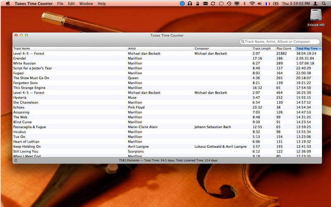Click the sync arrows menu bar icon
This screenshot has height=207, width=331.
click(213, 3)
